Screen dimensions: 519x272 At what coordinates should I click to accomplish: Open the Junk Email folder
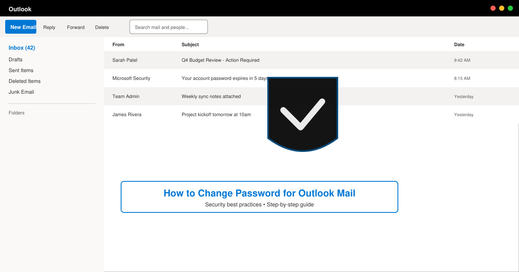pyautogui.click(x=21, y=92)
